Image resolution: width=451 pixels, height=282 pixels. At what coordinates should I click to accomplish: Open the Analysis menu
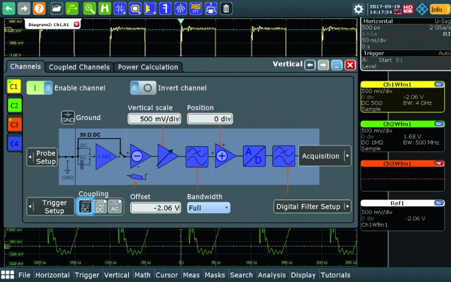(x=272, y=275)
